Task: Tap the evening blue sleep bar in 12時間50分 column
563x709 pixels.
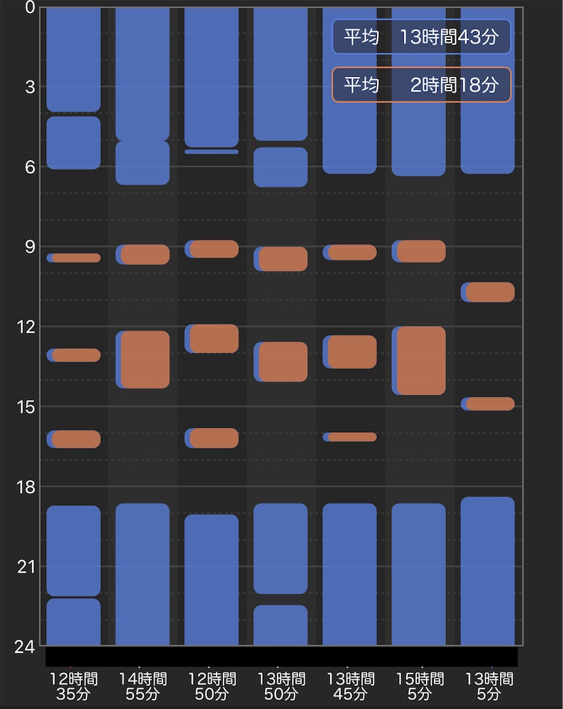Action: pos(212,580)
